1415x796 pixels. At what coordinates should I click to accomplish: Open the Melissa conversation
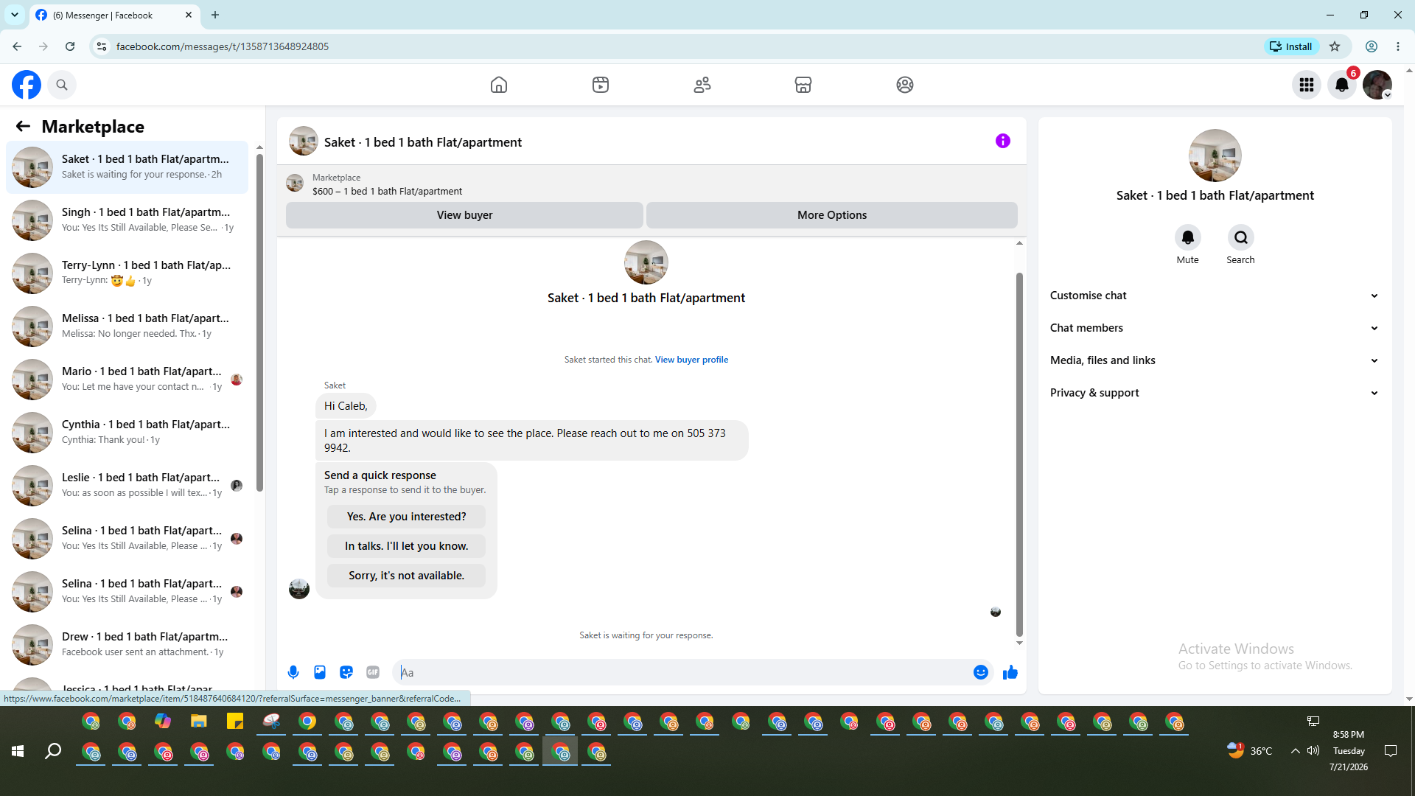point(127,327)
